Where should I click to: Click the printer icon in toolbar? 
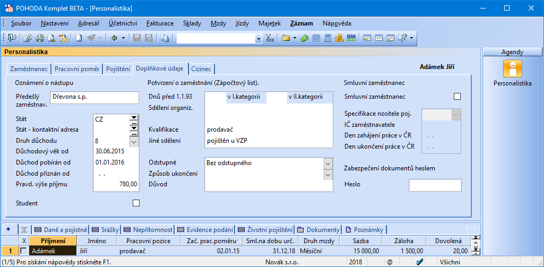click(x=40, y=38)
